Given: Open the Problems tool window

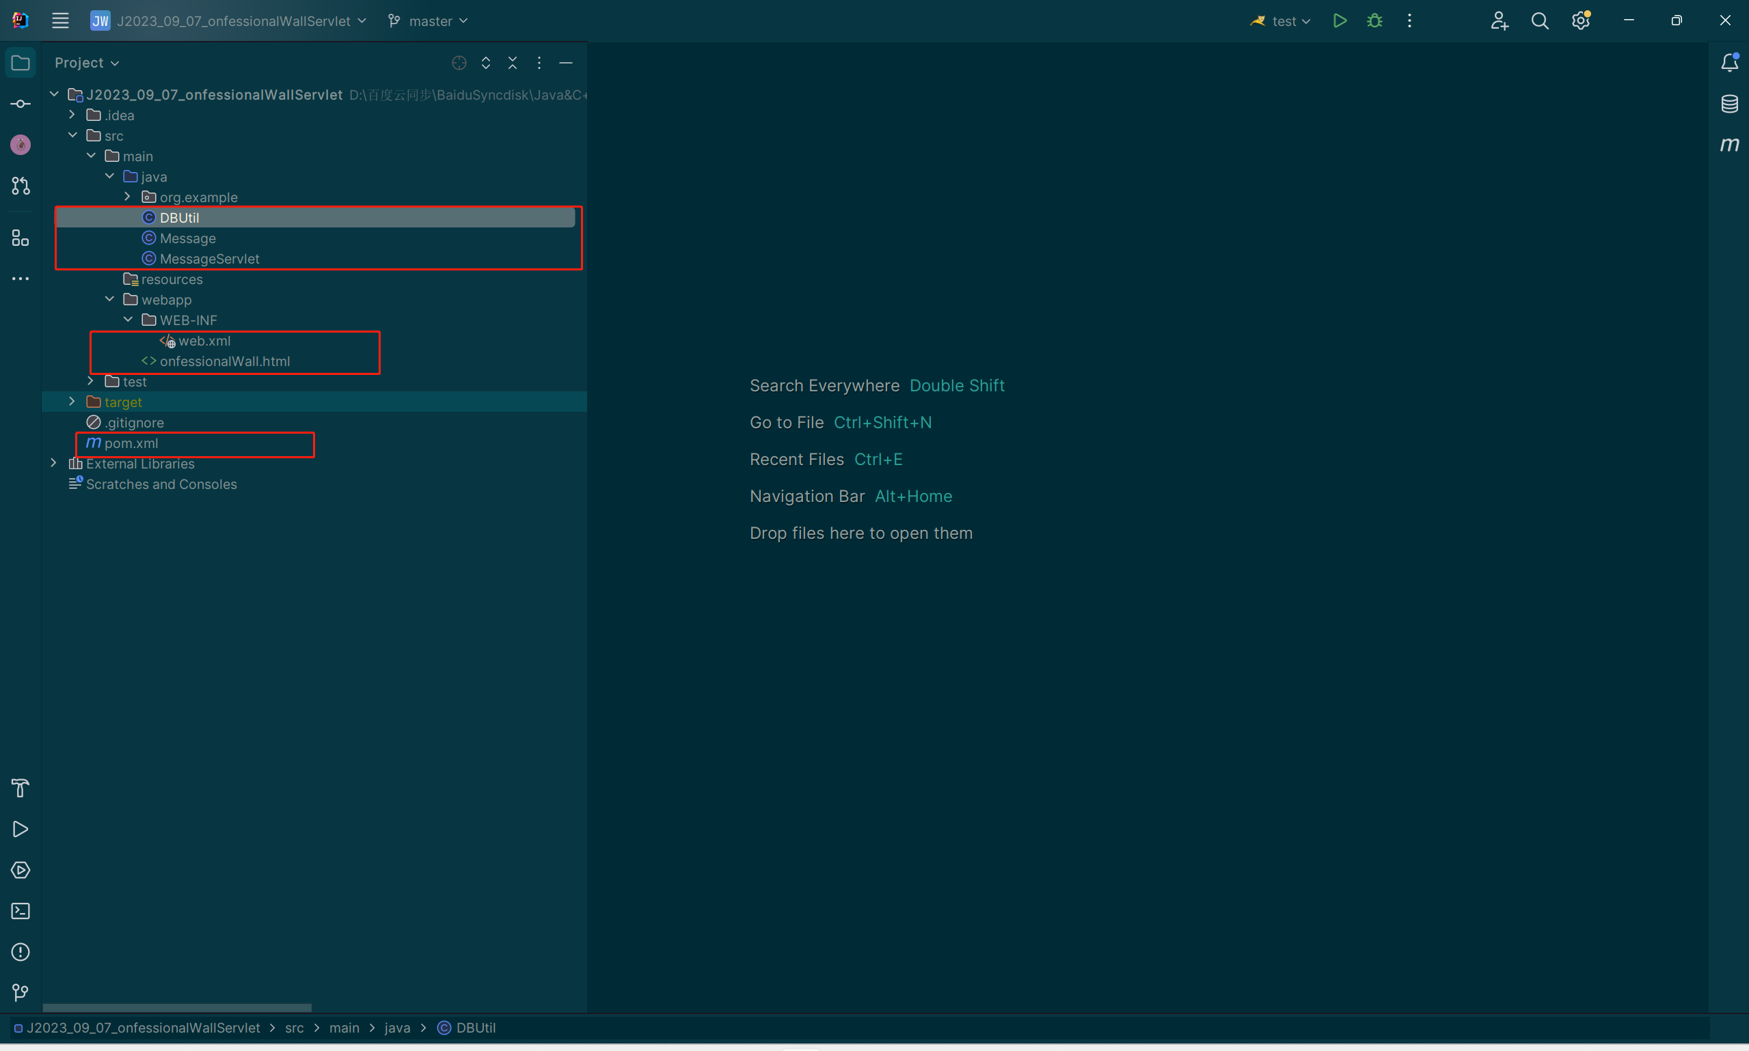Looking at the screenshot, I should coord(21,953).
